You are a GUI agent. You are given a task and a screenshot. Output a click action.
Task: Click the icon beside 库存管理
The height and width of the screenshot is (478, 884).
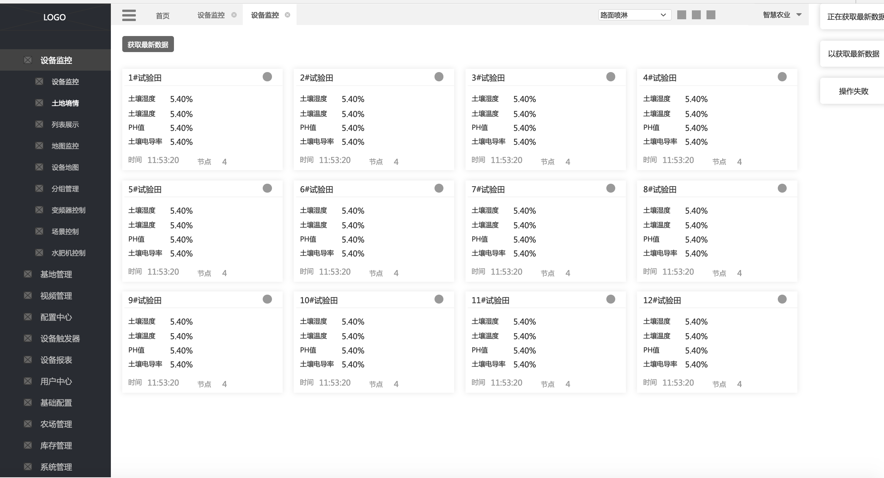28,445
